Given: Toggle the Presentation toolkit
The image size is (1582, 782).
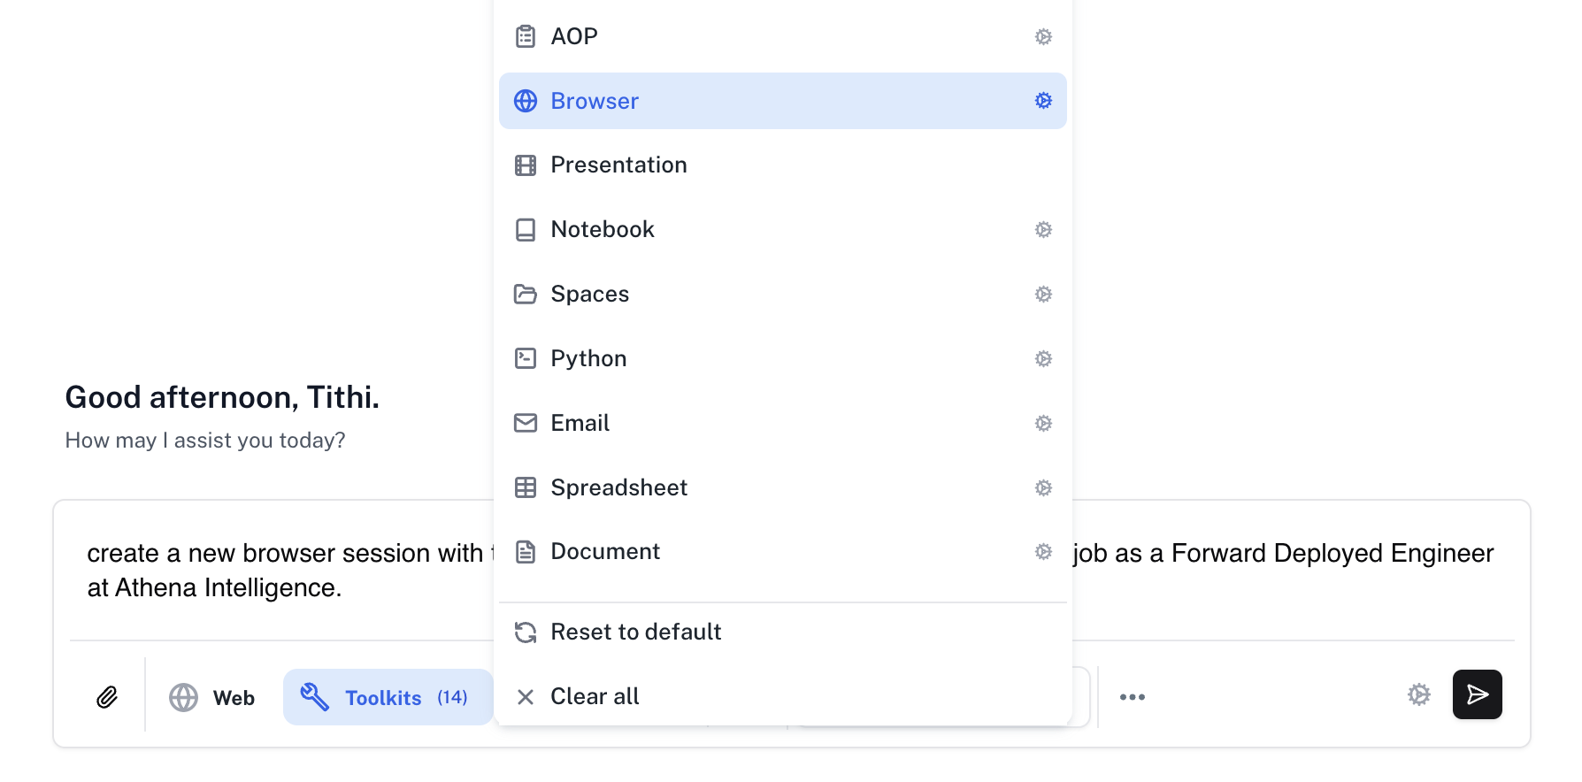Looking at the screenshot, I should tap(618, 165).
